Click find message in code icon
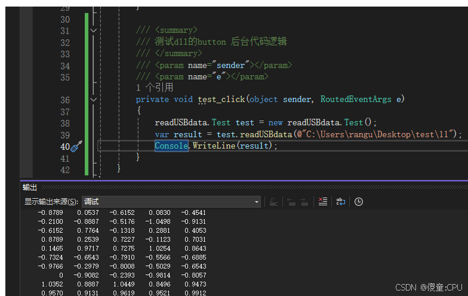Viewport: 468px width, 296px height. [x=273, y=202]
